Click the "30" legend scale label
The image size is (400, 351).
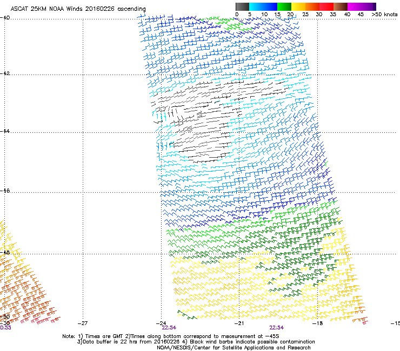pyautogui.click(x=319, y=14)
